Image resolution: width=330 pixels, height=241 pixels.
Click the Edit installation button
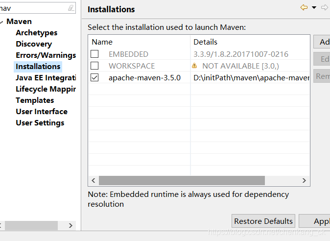[x=322, y=59]
